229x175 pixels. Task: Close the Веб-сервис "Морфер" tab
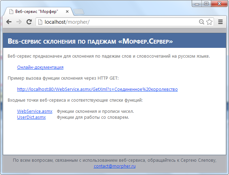pyautogui.click(x=67, y=12)
